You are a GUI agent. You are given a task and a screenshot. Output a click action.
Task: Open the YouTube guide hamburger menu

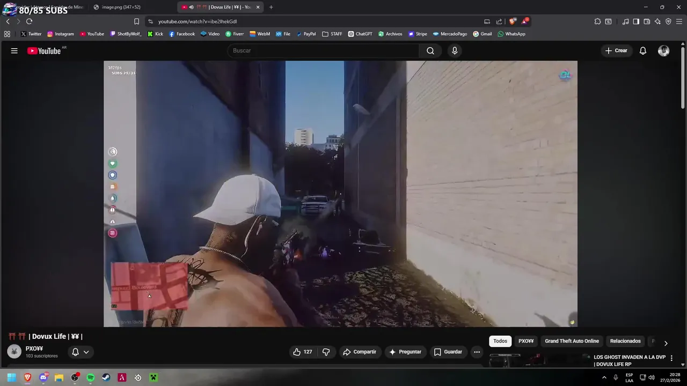[14, 50]
